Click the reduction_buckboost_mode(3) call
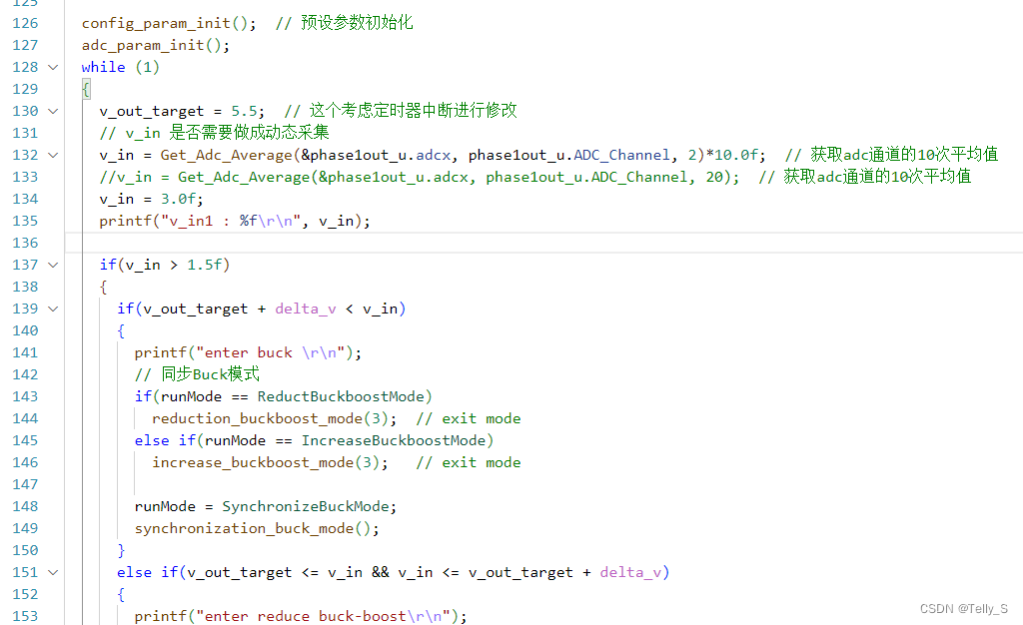Viewport: 1023px width, 625px height. tap(274, 418)
